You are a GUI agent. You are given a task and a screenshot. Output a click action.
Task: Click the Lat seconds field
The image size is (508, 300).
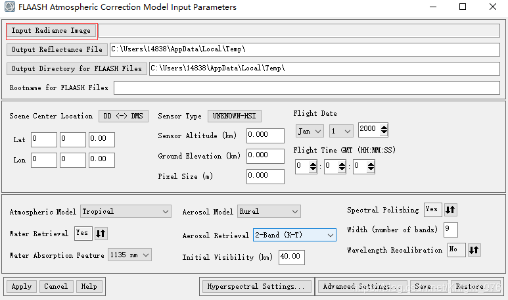pyautogui.click(x=101, y=139)
